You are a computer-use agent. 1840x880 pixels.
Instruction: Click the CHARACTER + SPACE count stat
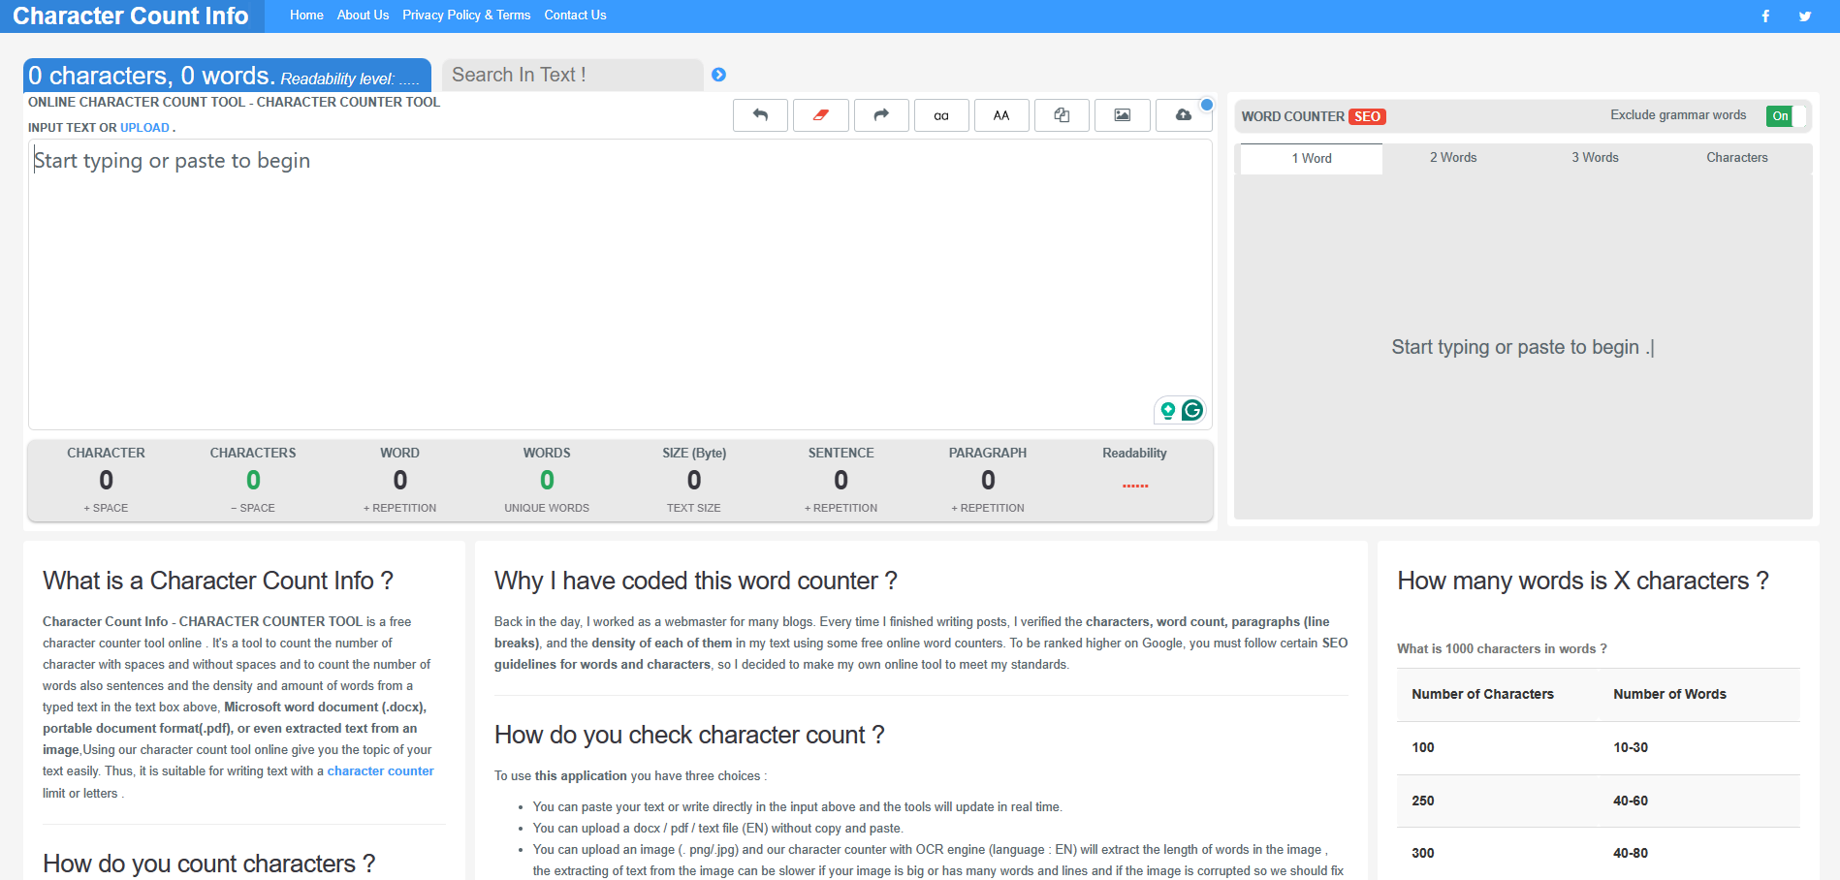coord(106,480)
